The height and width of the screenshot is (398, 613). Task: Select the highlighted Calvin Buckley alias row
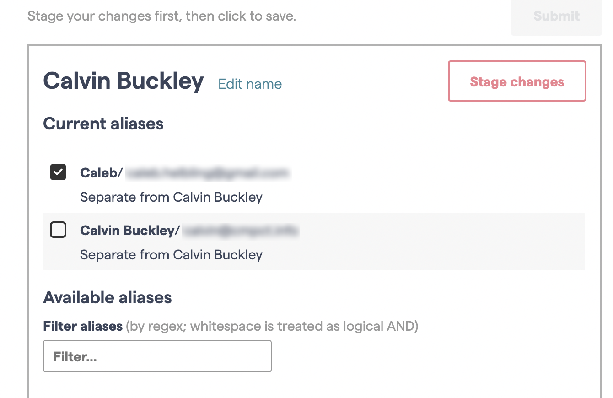pyautogui.click(x=314, y=242)
